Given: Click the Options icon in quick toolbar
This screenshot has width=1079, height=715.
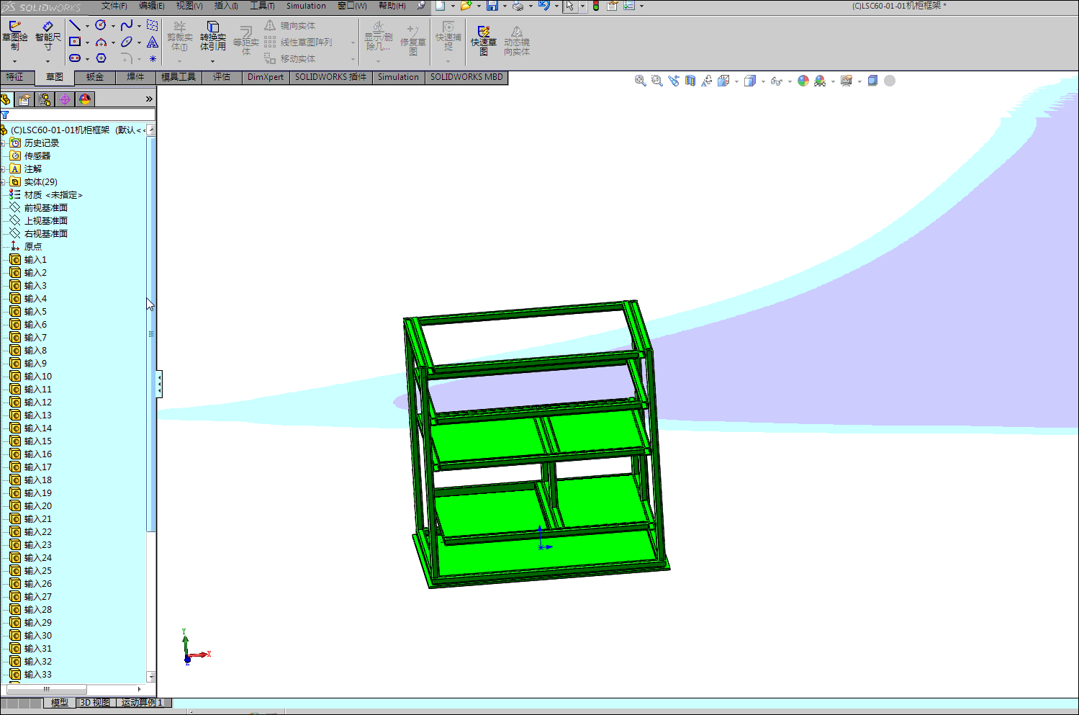Looking at the screenshot, I should point(629,6).
